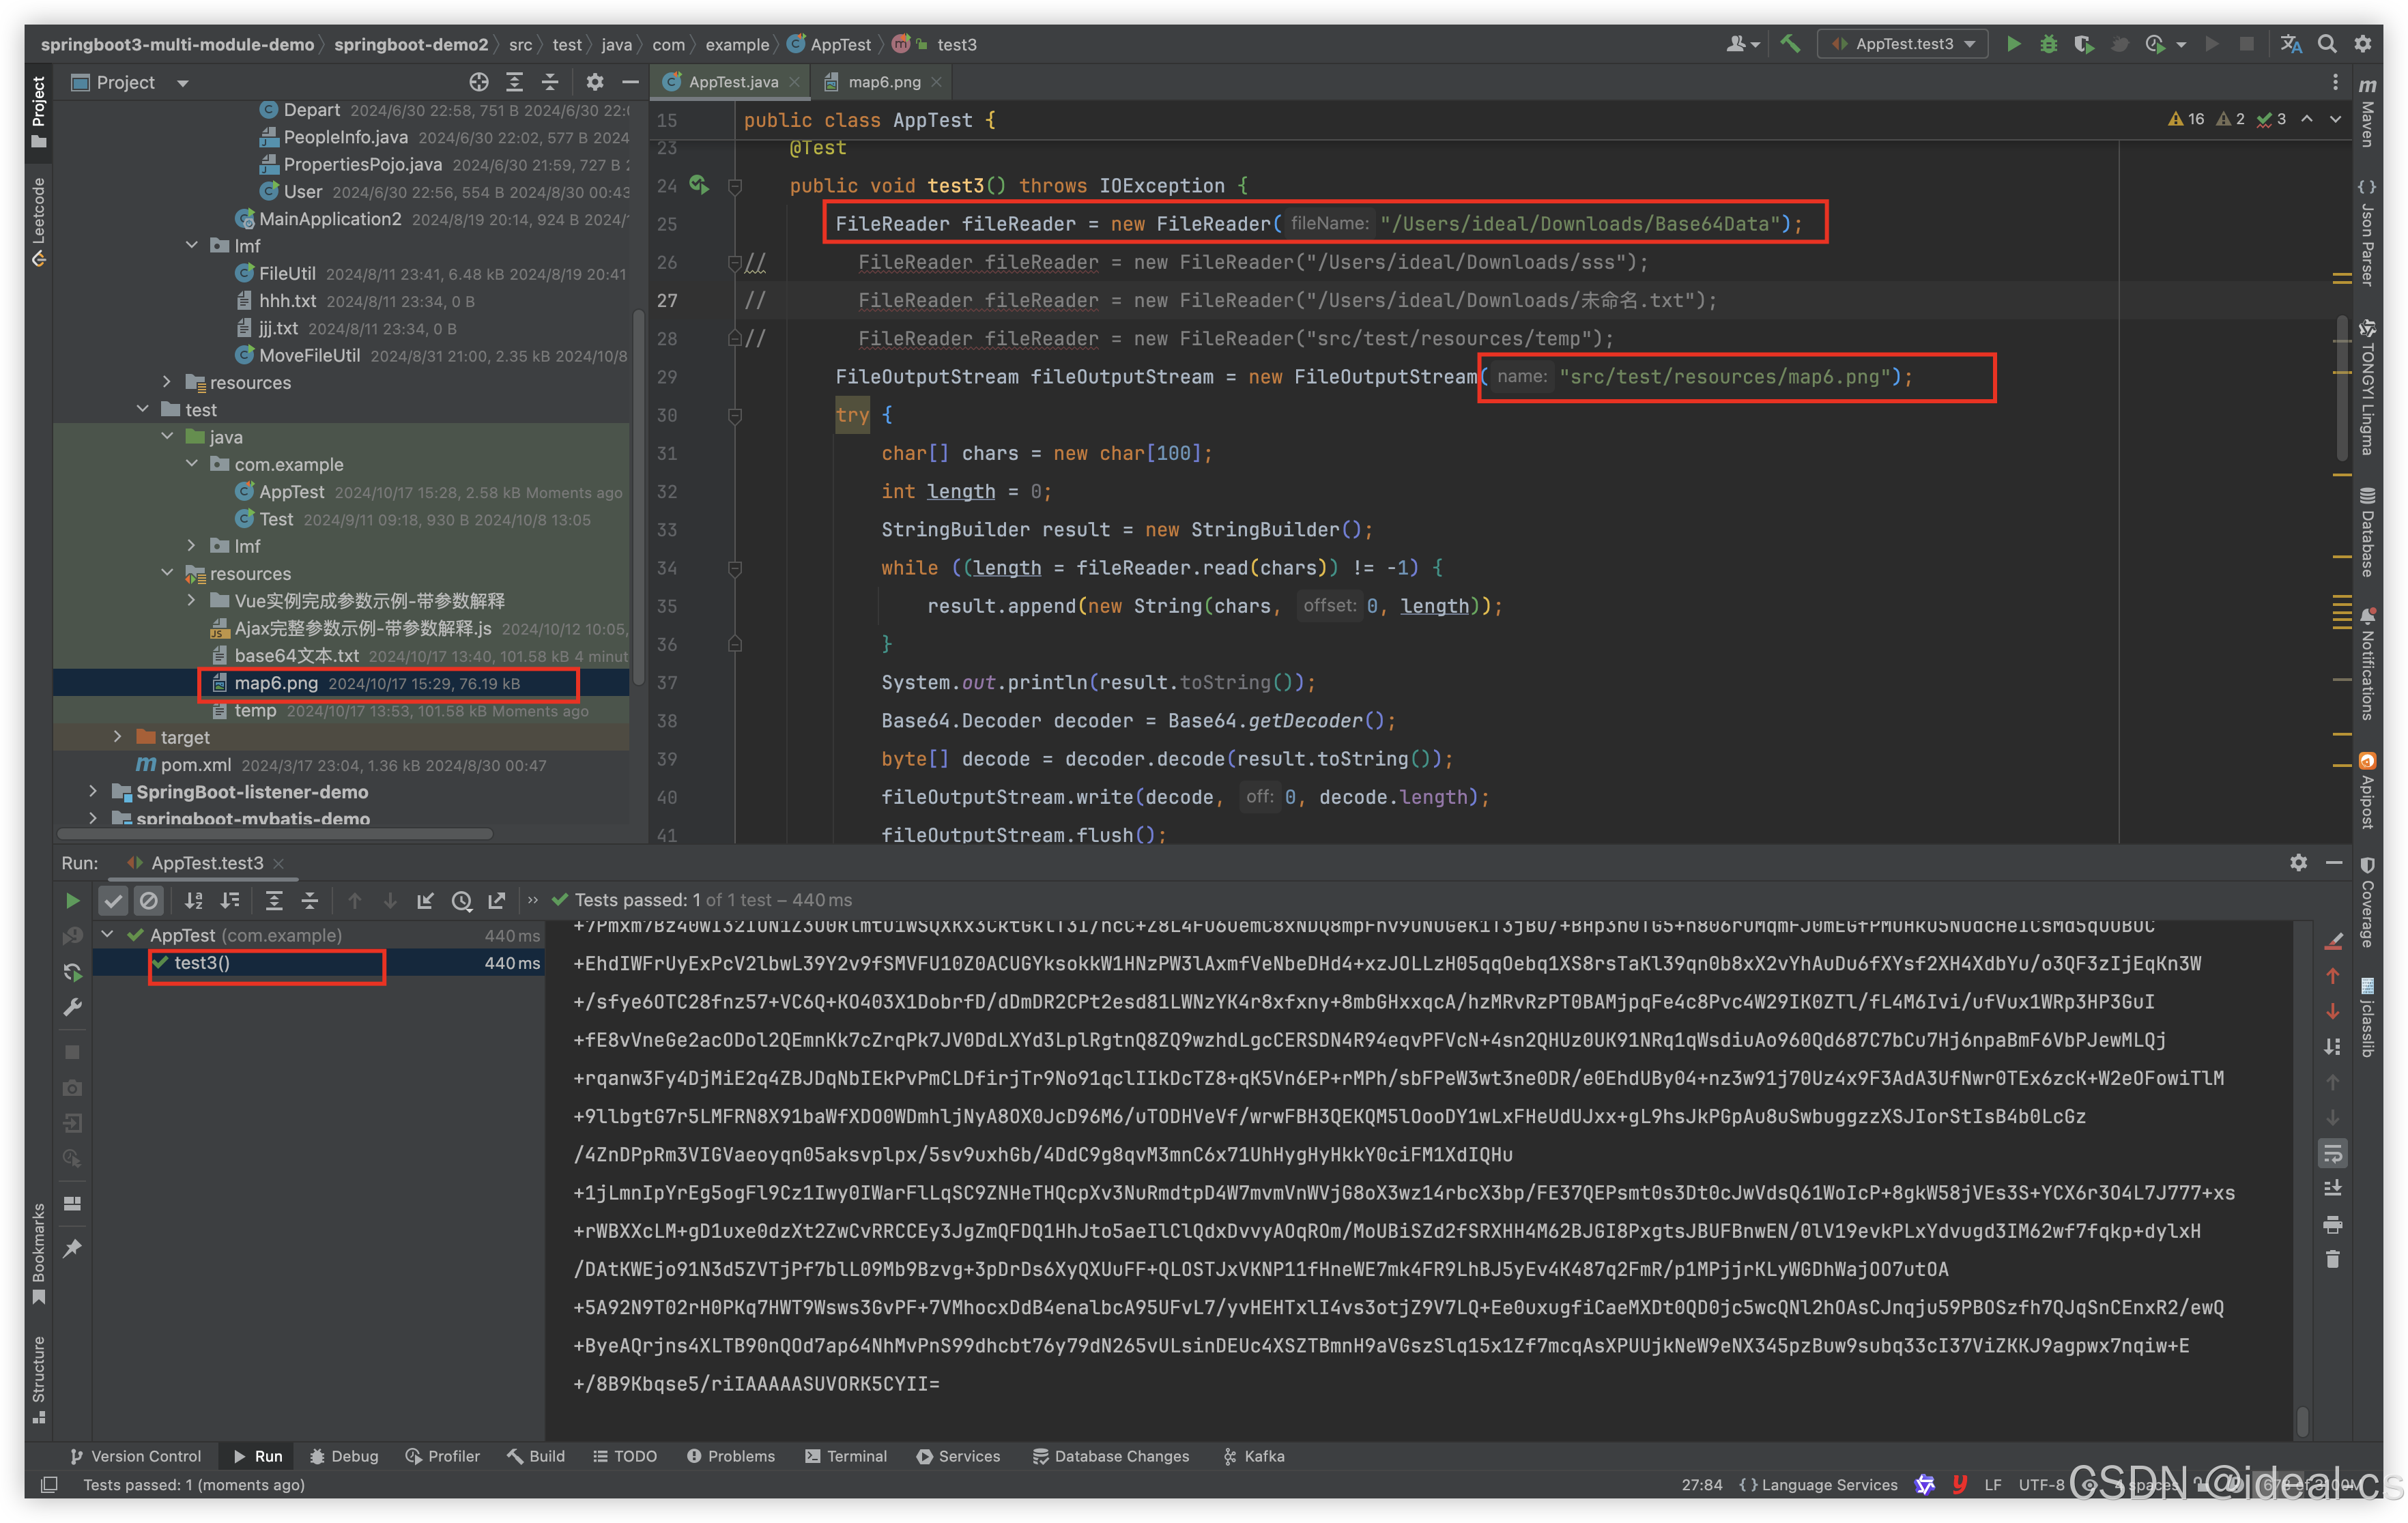2408x1523 pixels.
Task: Toggle Show Ignored tests button
Action: (x=149, y=900)
